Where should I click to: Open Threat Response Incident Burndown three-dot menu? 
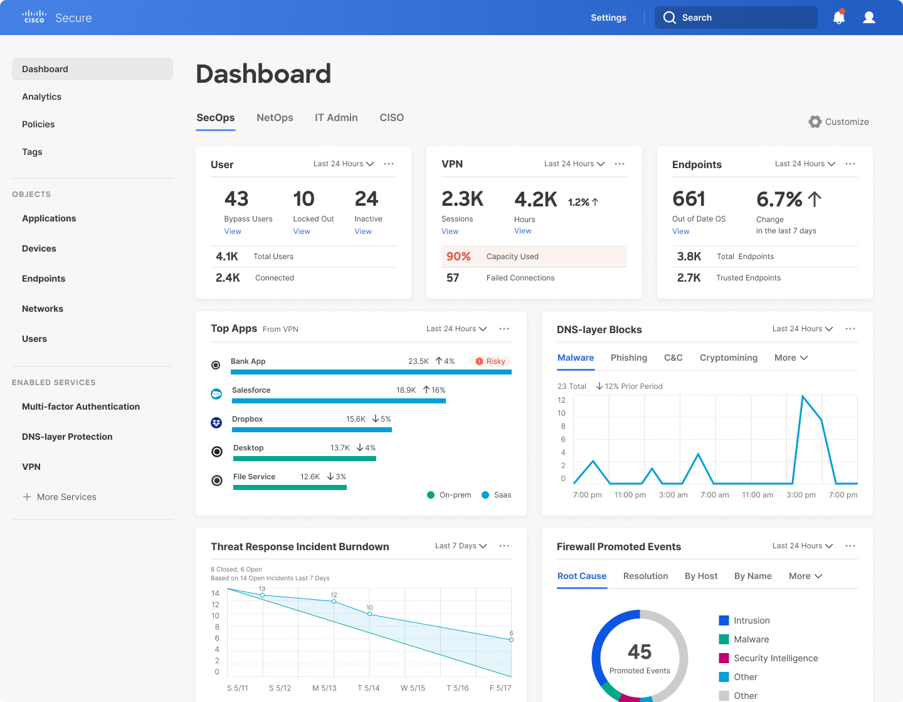[x=504, y=546]
